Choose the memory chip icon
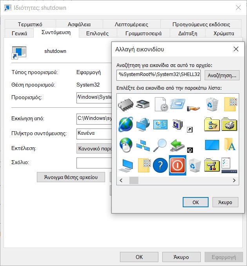This screenshot has width=247, height=266. point(126,104)
